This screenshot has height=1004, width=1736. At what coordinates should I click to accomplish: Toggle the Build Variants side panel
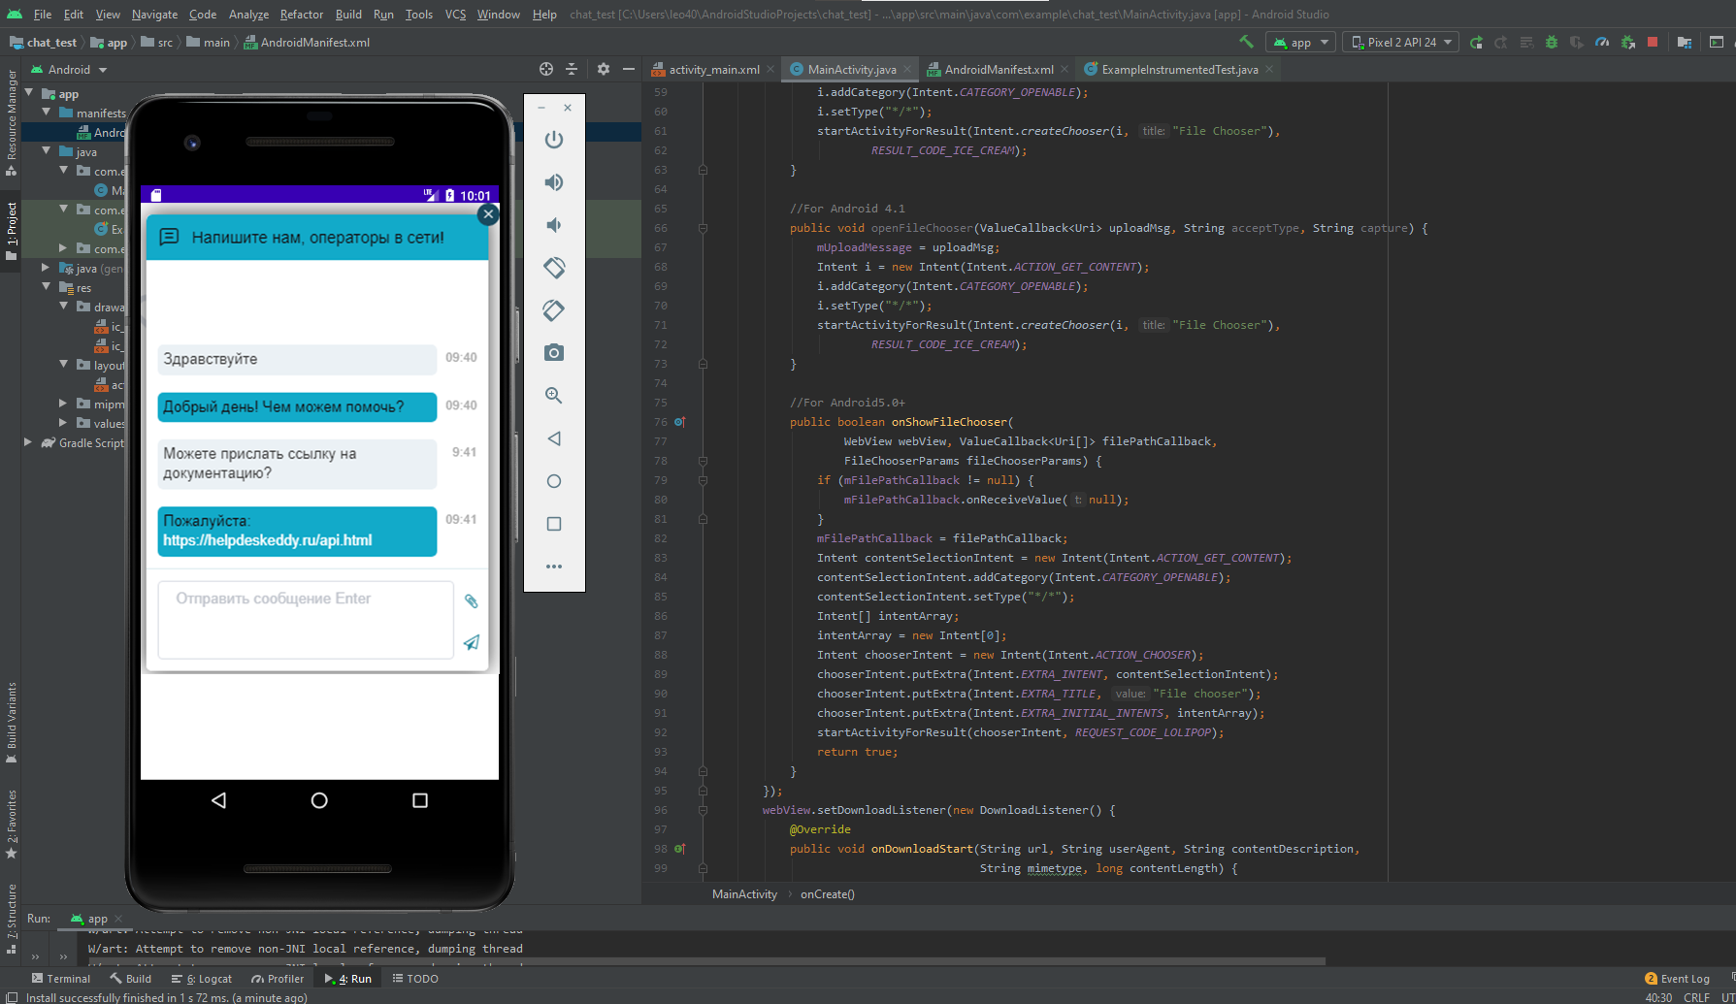[12, 721]
